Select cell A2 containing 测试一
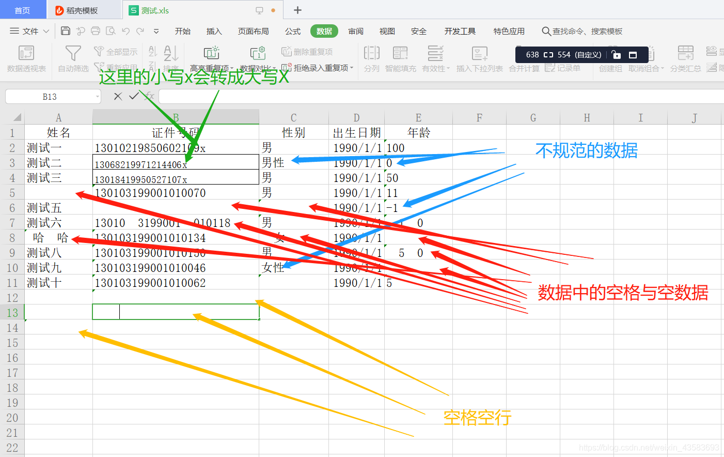Image resolution: width=724 pixels, height=457 pixels. [x=58, y=148]
